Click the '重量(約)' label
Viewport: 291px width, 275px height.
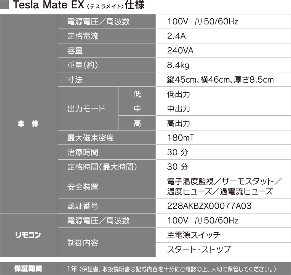83,65
